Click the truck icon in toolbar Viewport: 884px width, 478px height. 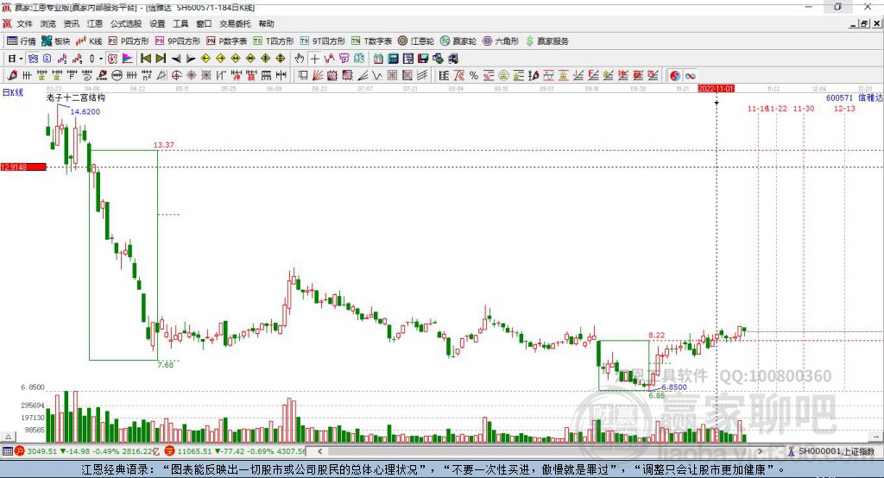click(x=453, y=59)
